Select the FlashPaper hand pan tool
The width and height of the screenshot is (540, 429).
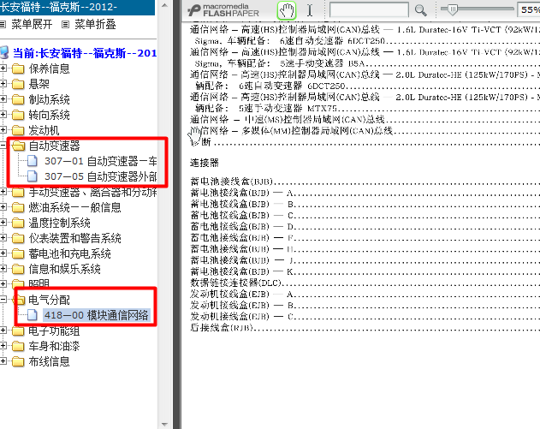[287, 10]
